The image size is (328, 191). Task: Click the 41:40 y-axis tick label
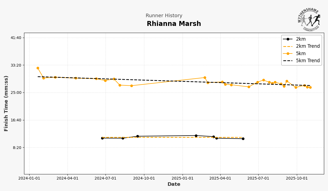pyautogui.click(x=16, y=38)
